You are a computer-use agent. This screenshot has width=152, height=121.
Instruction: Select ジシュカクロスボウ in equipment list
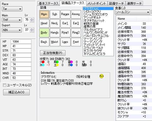[98, 14]
